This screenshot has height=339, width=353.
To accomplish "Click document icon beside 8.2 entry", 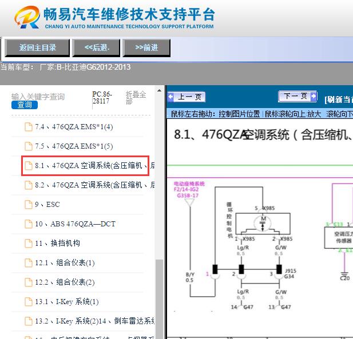I will point(29,185).
